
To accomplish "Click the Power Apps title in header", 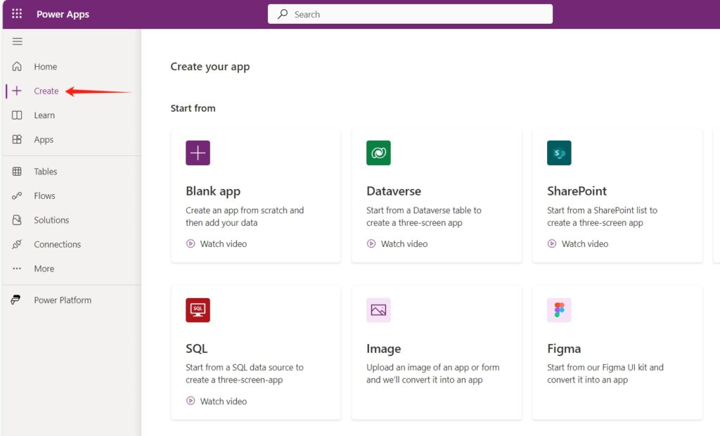I will (x=63, y=14).
